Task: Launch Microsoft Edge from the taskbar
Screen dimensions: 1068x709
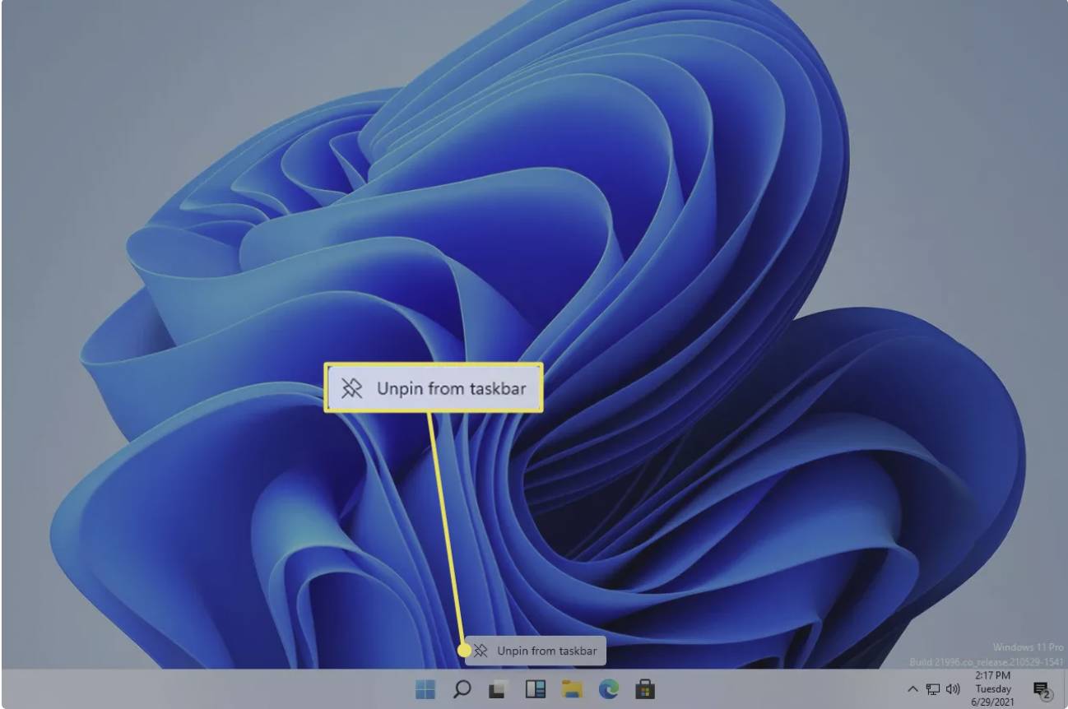Action: point(609,689)
